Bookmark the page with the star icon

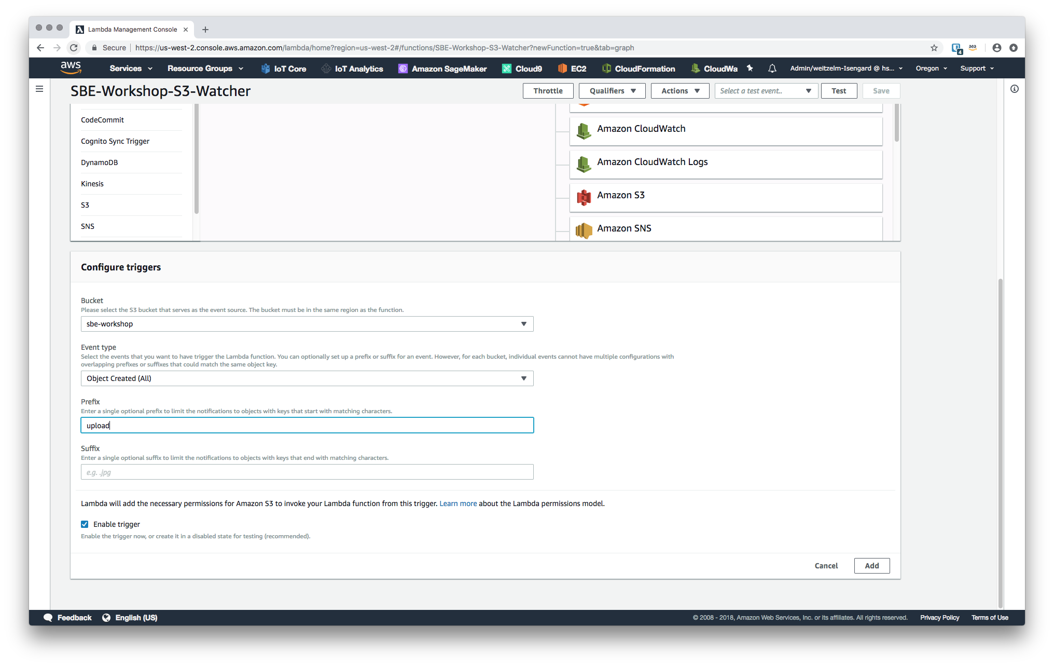934,48
